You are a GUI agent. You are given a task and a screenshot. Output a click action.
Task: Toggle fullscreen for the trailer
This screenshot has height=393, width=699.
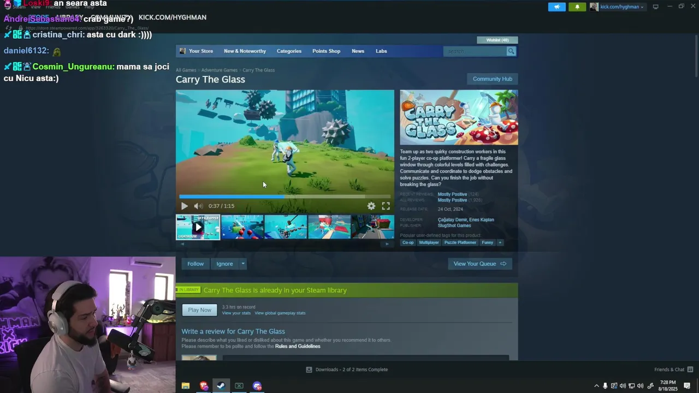click(x=386, y=206)
